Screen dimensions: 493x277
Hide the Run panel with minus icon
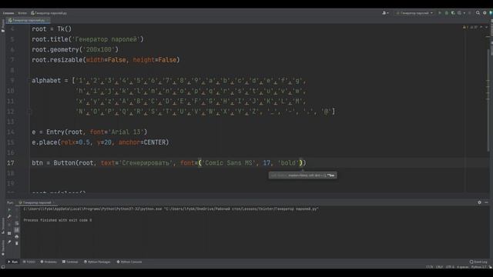[x=486, y=202]
